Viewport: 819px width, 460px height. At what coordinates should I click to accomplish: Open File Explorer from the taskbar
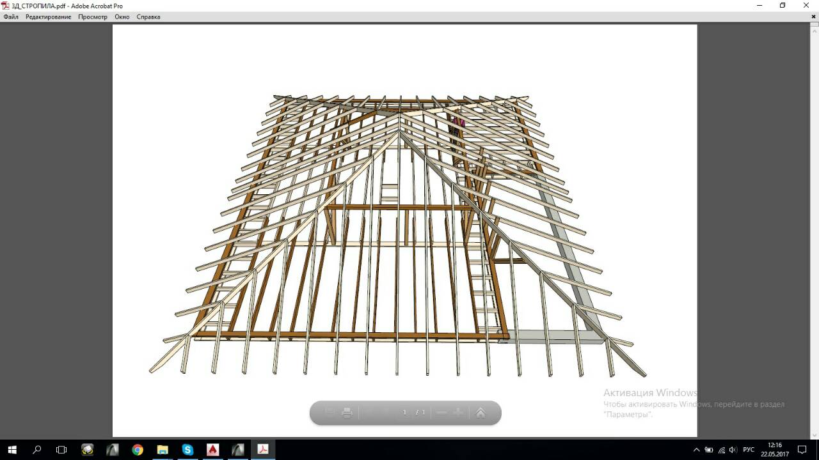tap(163, 450)
